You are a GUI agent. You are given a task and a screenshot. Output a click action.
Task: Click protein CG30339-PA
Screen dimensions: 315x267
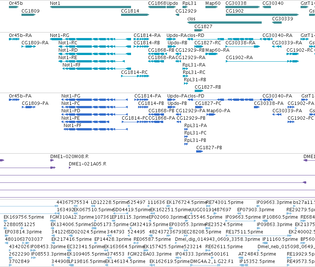click(287, 111)
